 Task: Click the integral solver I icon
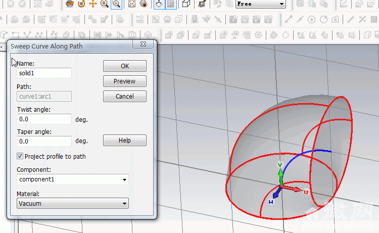tap(268, 19)
